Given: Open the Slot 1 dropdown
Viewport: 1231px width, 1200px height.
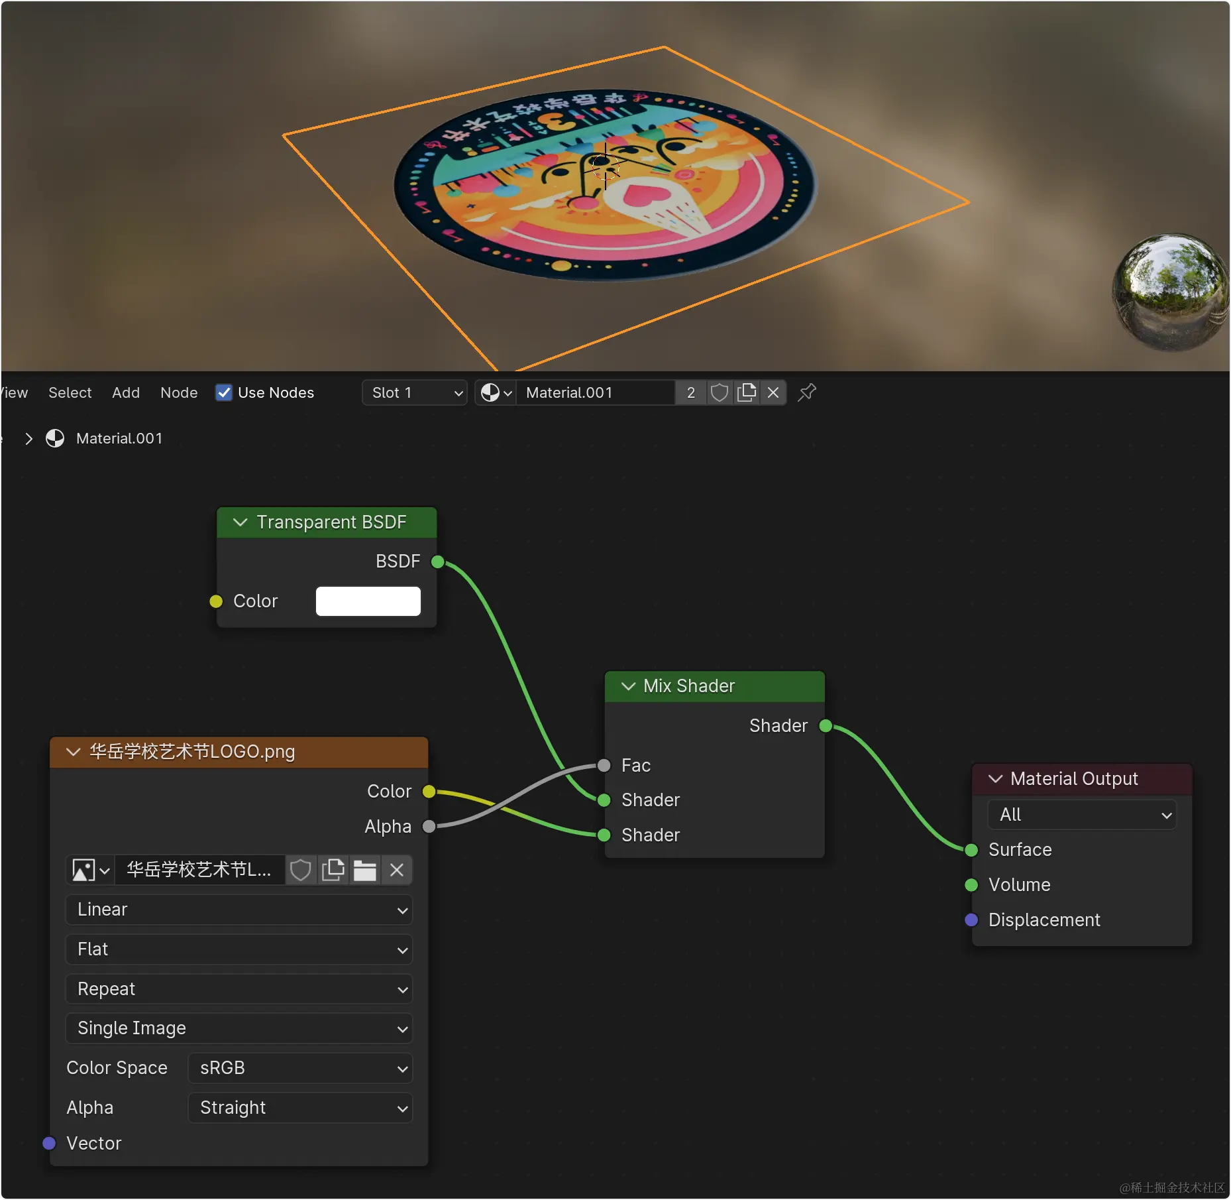Looking at the screenshot, I should (x=415, y=392).
